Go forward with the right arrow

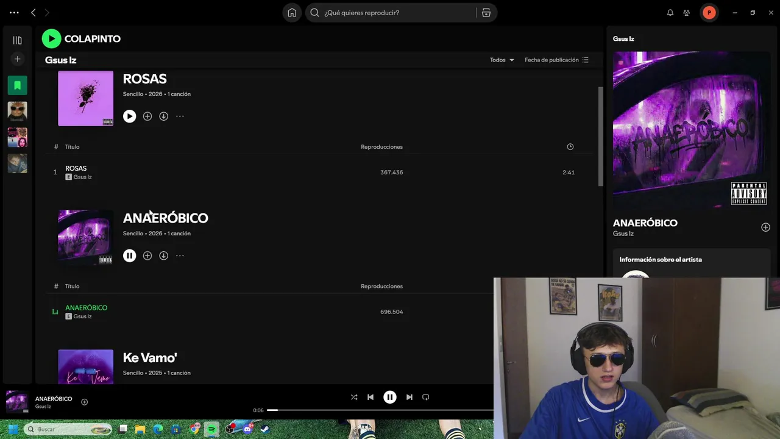pyautogui.click(x=47, y=12)
